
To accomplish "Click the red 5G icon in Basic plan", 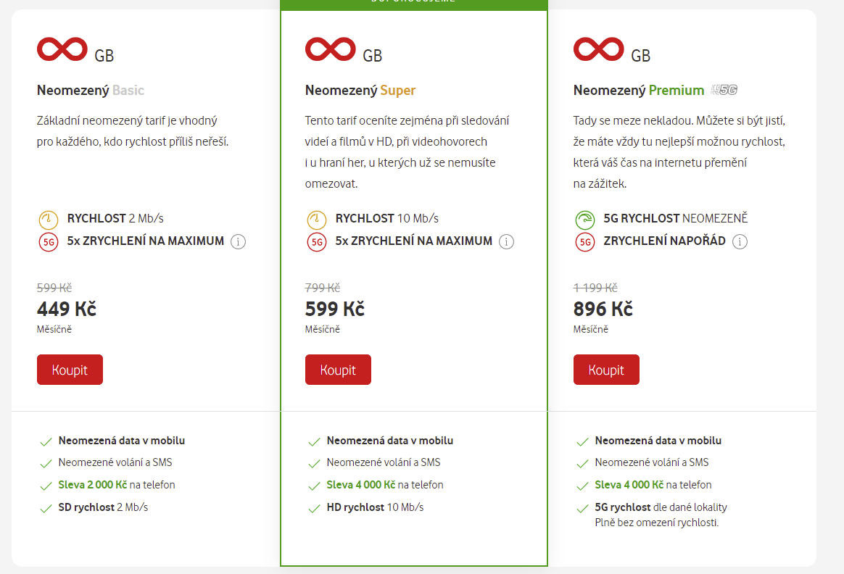I will 49,242.
